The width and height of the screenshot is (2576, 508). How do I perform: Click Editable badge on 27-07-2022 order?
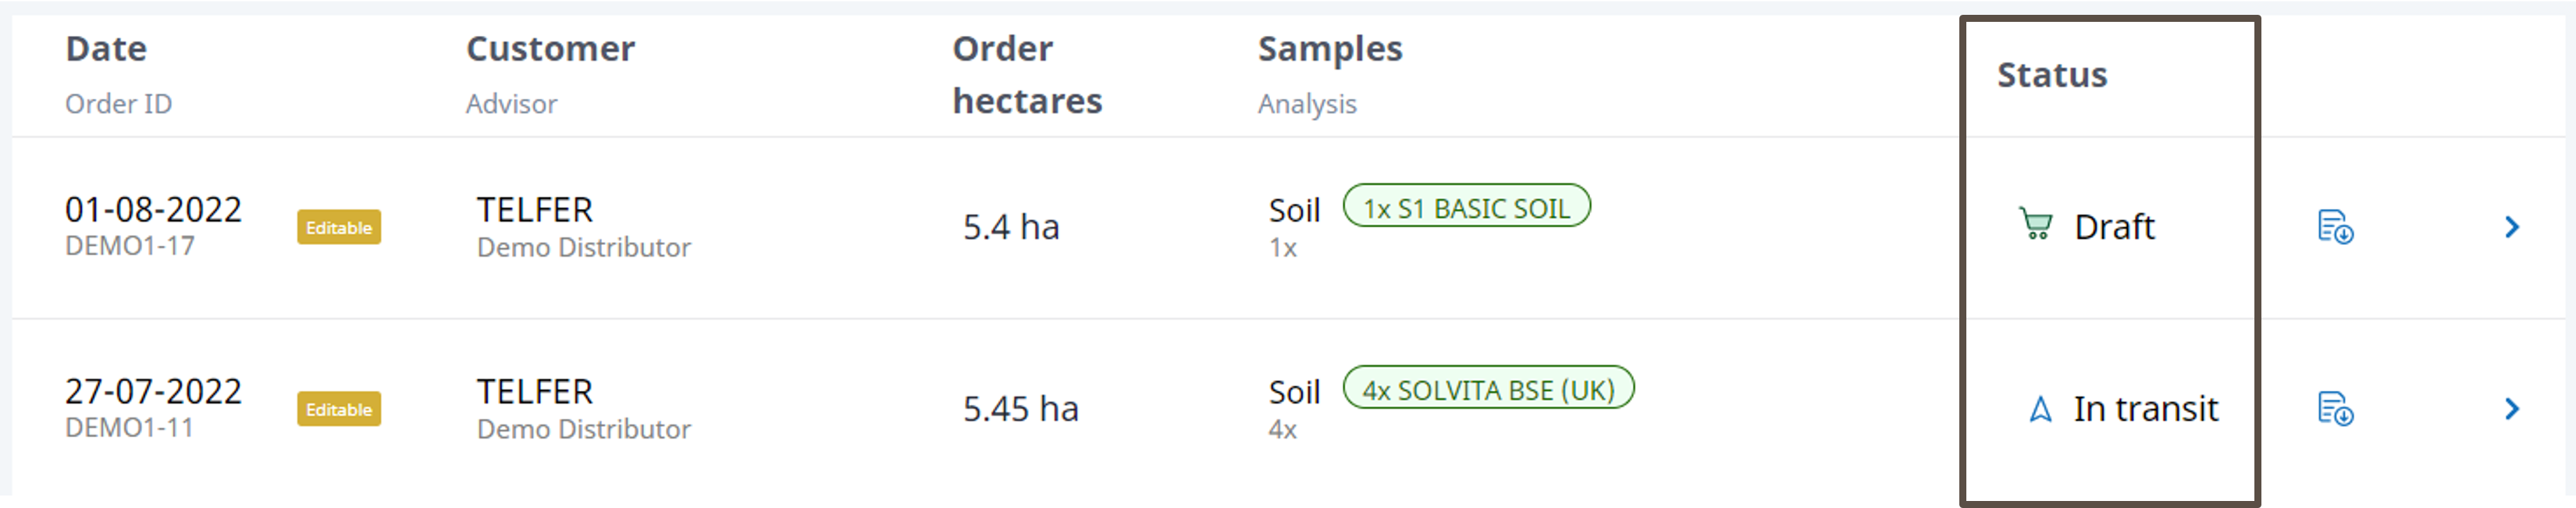pyautogui.click(x=338, y=410)
